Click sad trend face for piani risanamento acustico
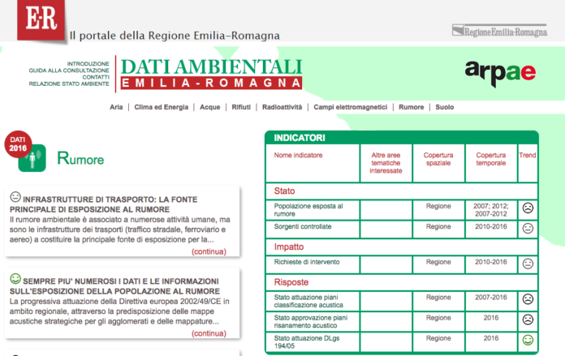The image size is (565, 356). [528, 320]
